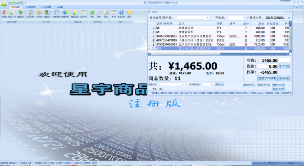Image resolution: width=304 pixels, height=166 pixels.
Task: Click the 结算打印(F4) button
Action: (x=267, y=78)
